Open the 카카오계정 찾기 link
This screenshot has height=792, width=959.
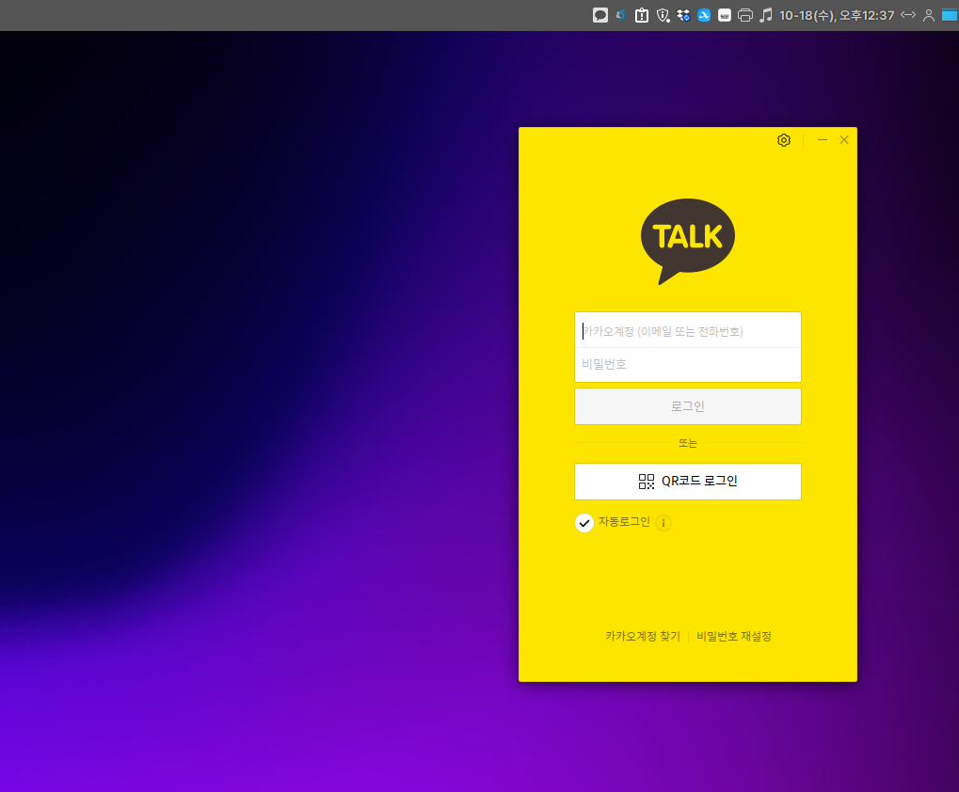coord(642,637)
